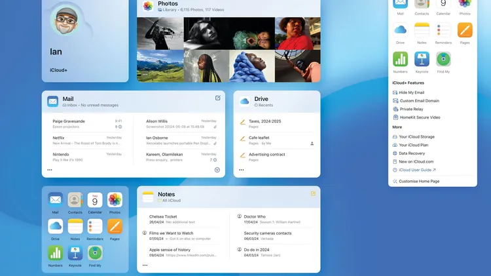
Task: Open Mail widget more options ellipsis
Action: 50,170
